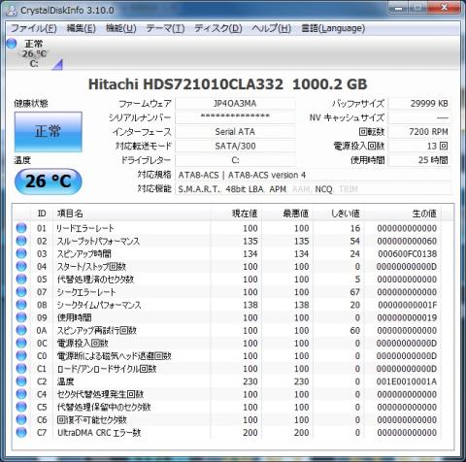Screen dimensions: 466x462
Task: Click the 温度 item name in row C2
Action: pos(66,381)
